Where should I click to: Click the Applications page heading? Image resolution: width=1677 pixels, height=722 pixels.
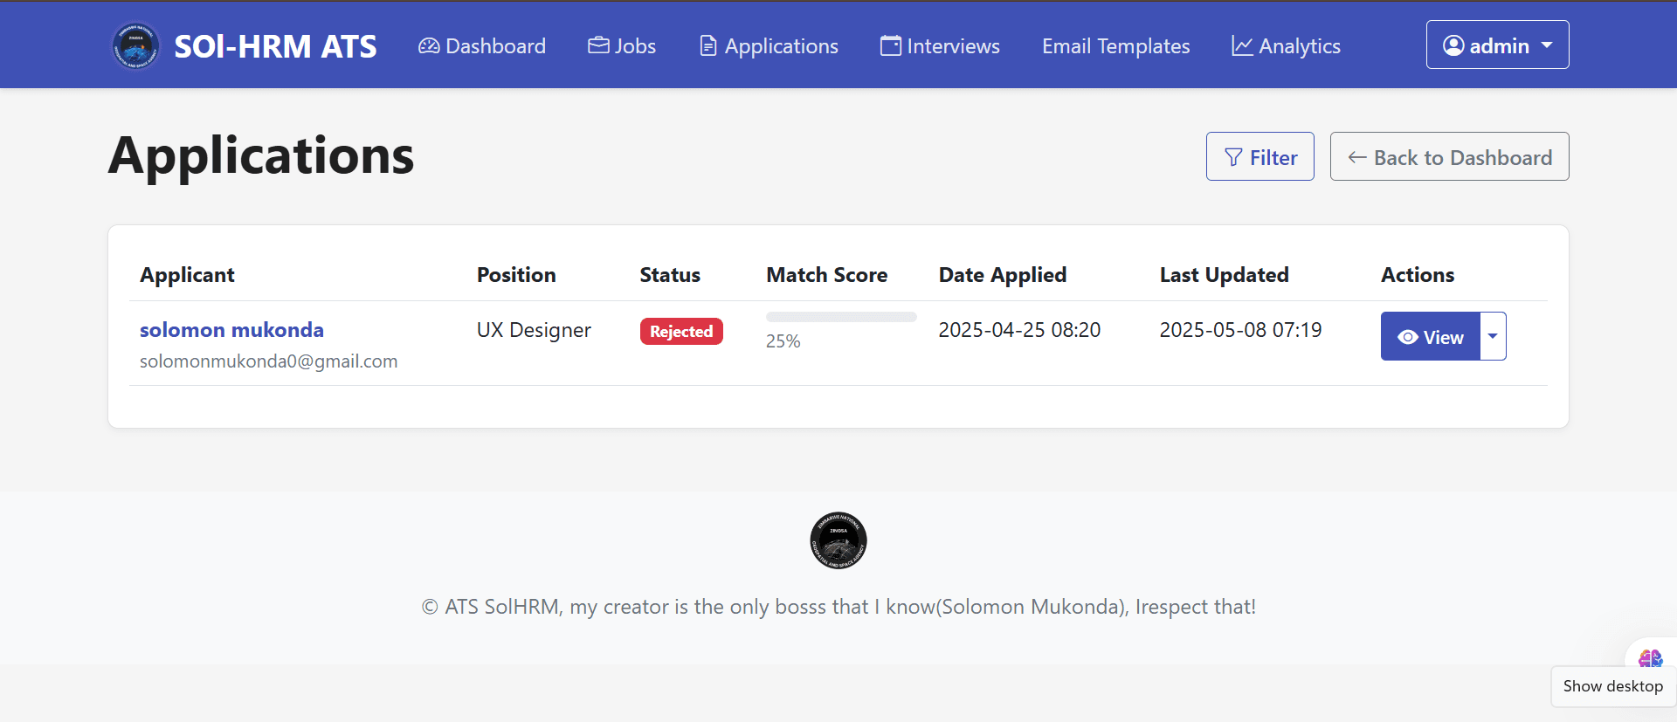[x=261, y=156]
